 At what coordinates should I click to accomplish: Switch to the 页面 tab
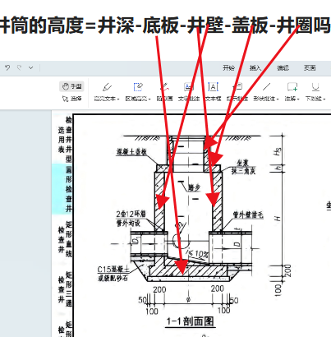click(310, 68)
